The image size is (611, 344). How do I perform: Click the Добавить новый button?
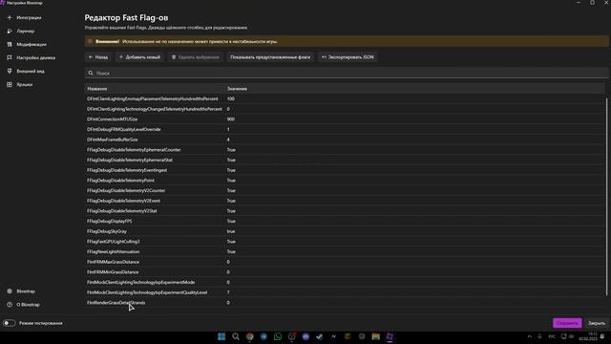pos(139,57)
